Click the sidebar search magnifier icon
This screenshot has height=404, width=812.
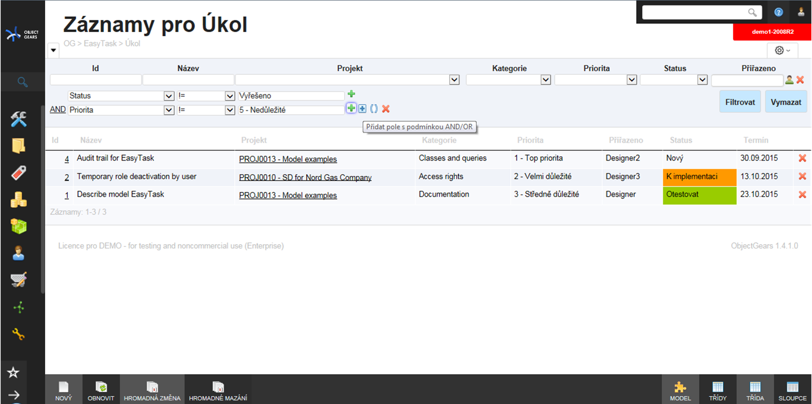tap(23, 83)
